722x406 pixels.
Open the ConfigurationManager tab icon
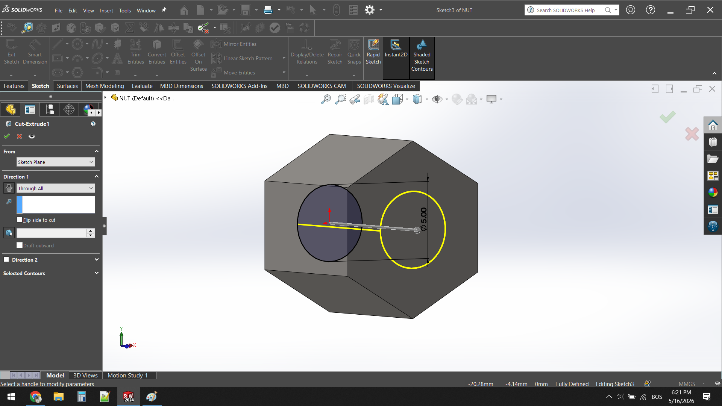click(x=50, y=109)
